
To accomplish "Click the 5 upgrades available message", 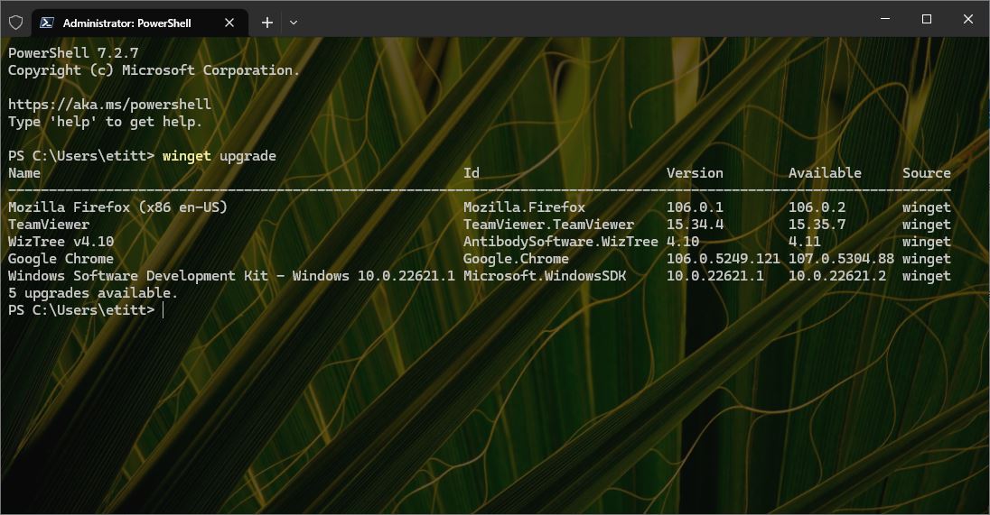I will (93, 293).
